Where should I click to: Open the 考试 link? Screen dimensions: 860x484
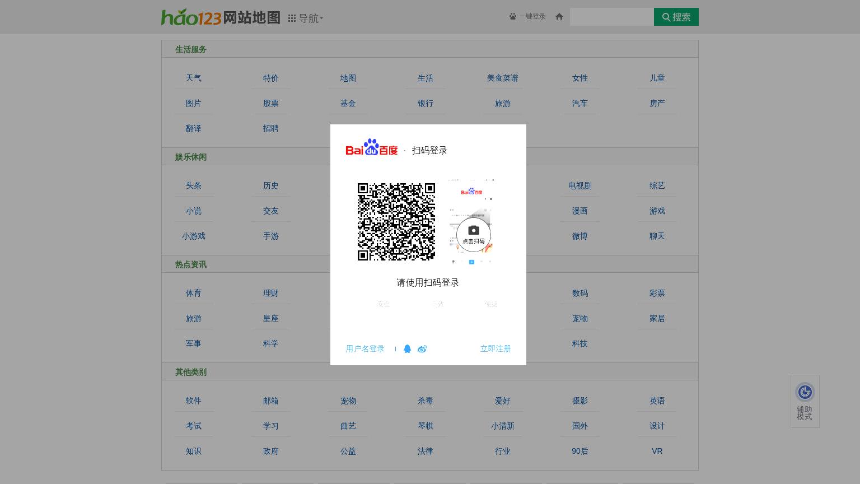pyautogui.click(x=194, y=426)
